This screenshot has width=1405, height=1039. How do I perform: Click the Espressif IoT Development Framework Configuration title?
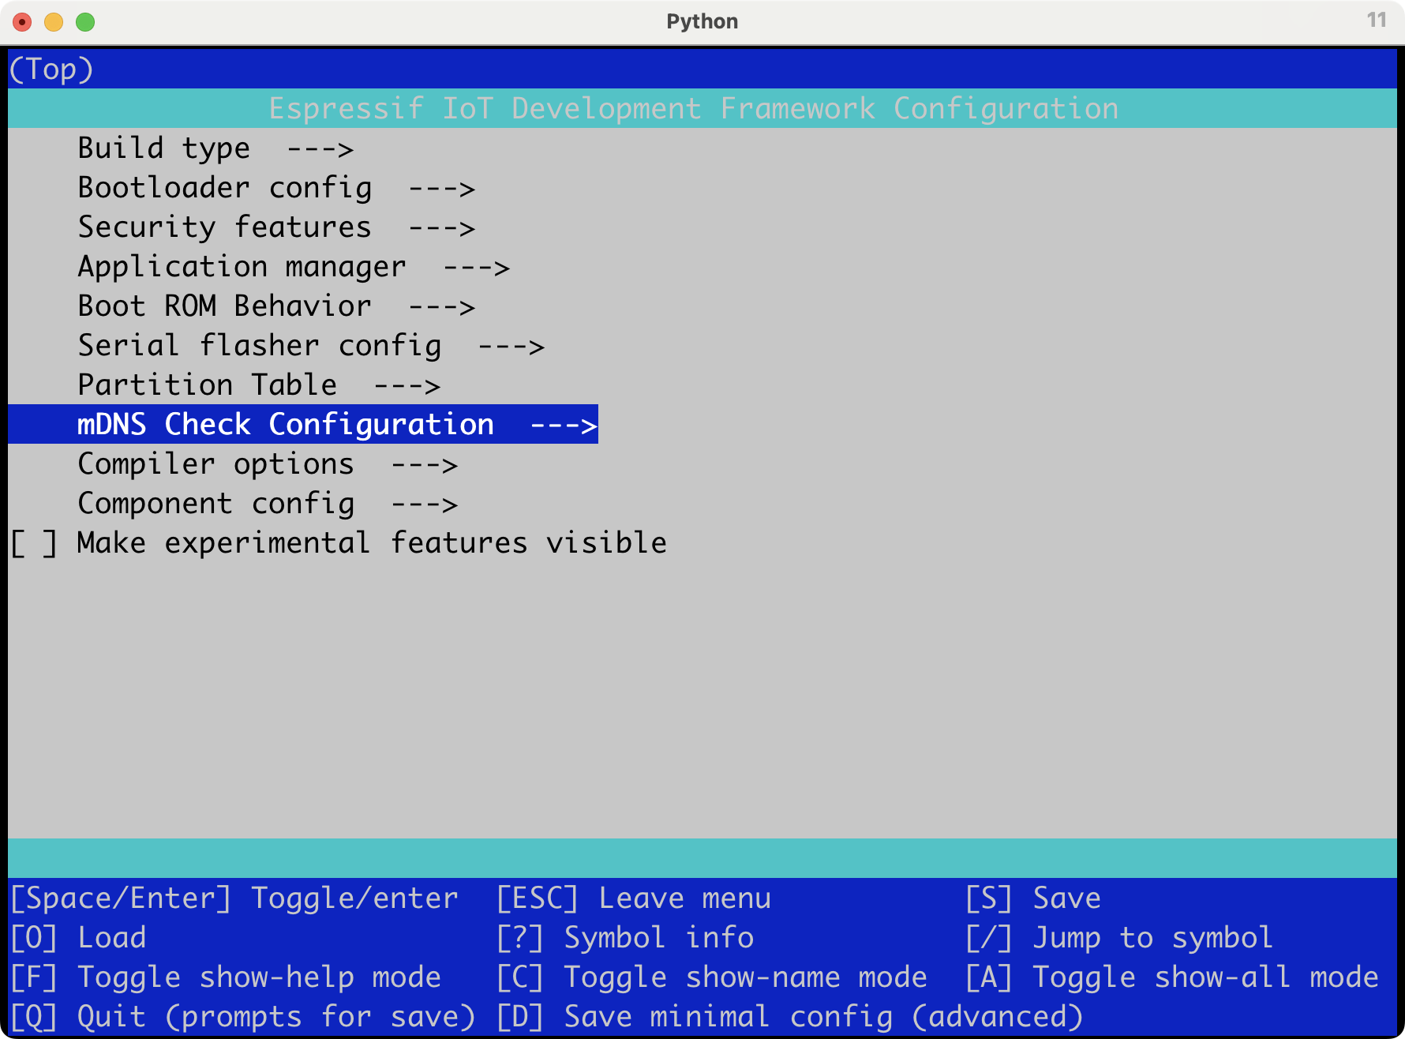[694, 109]
